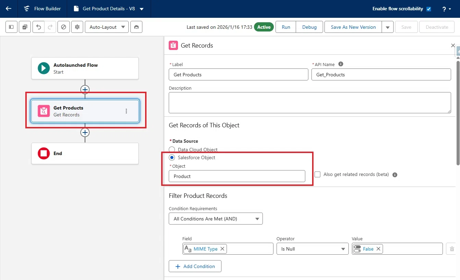Viewport: 460px width, 280px height.
Task: Click the Label input field
Action: (x=239, y=75)
